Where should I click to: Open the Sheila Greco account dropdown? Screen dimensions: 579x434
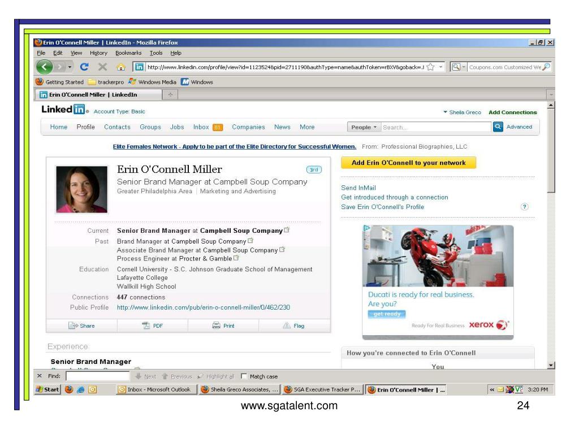tap(463, 112)
